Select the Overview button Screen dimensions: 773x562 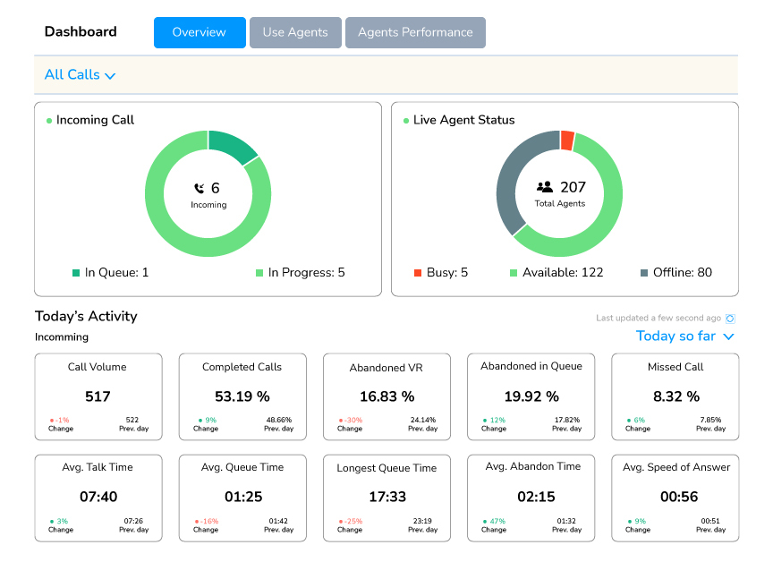point(200,32)
